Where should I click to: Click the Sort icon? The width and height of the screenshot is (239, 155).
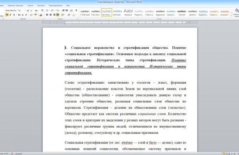71,10
